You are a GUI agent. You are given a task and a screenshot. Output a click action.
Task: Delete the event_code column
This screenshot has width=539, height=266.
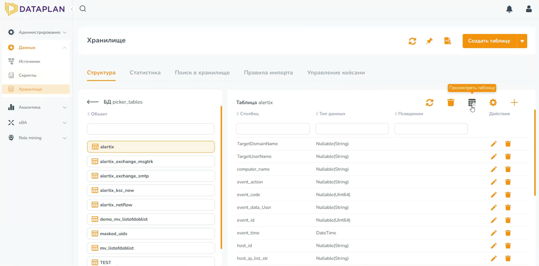coord(508,195)
